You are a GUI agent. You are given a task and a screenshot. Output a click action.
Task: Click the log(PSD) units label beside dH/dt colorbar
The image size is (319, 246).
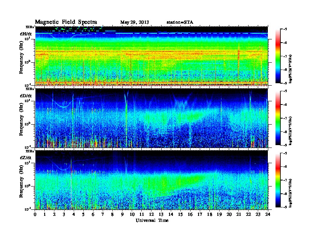coord(291,69)
